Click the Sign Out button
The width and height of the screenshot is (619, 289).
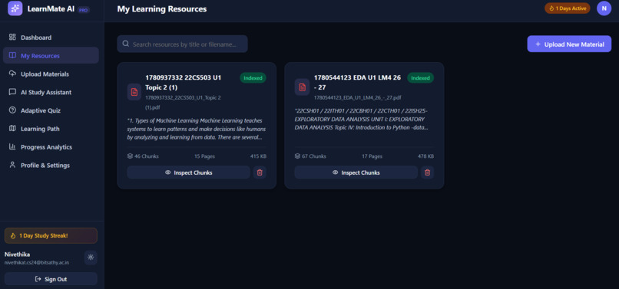(51, 279)
